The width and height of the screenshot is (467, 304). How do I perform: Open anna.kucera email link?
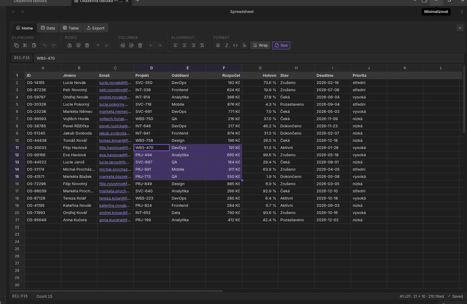[115, 220]
